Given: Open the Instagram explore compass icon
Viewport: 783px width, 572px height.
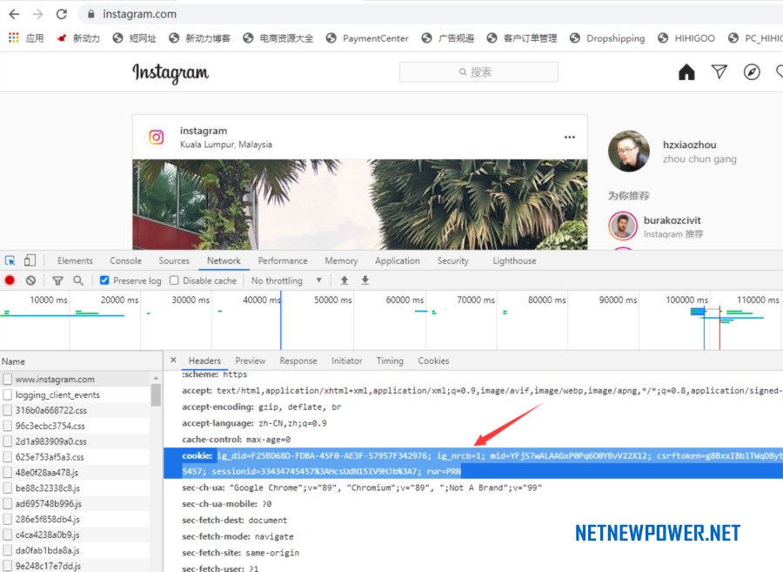Looking at the screenshot, I should pos(752,72).
